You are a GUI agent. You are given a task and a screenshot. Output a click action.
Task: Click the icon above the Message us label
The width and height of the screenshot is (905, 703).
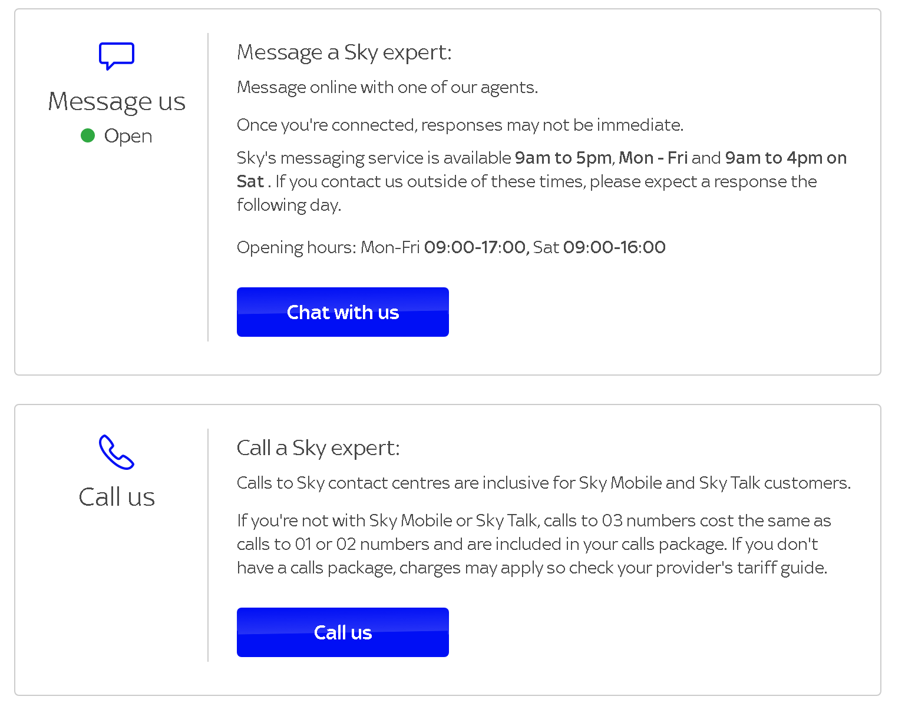[116, 56]
